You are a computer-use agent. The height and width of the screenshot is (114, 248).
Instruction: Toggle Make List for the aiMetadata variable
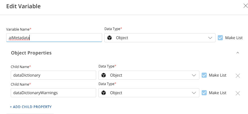(220, 38)
